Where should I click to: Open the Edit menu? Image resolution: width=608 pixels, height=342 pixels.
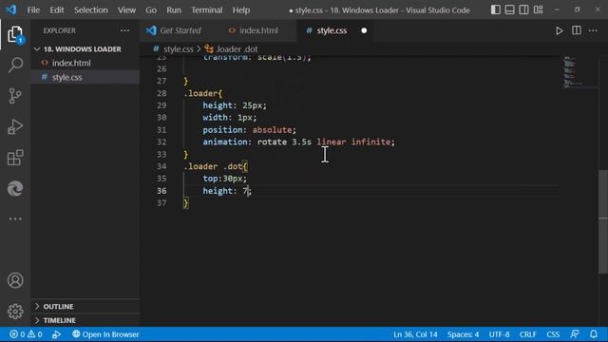click(57, 9)
